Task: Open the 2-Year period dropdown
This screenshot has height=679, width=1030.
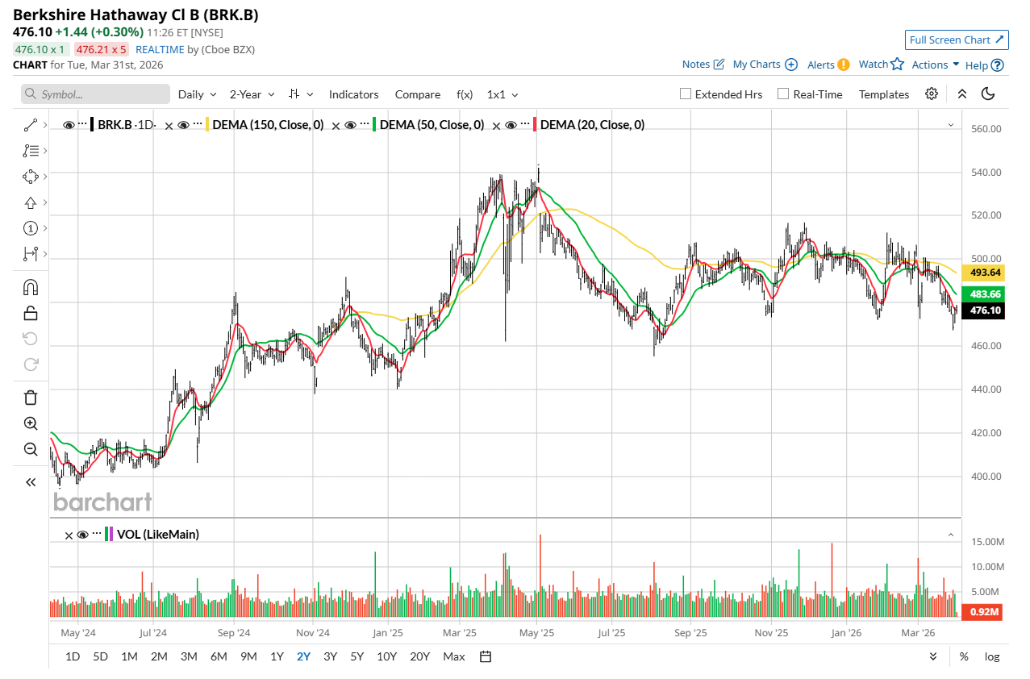Action: (x=252, y=94)
